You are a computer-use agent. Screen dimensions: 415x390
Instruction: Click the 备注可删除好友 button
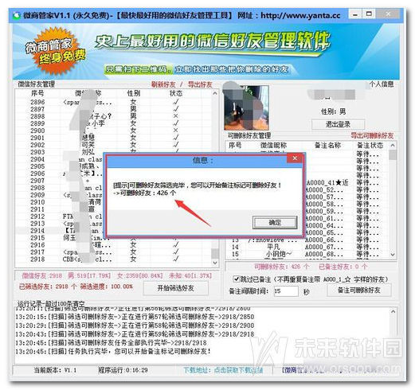[358, 290]
